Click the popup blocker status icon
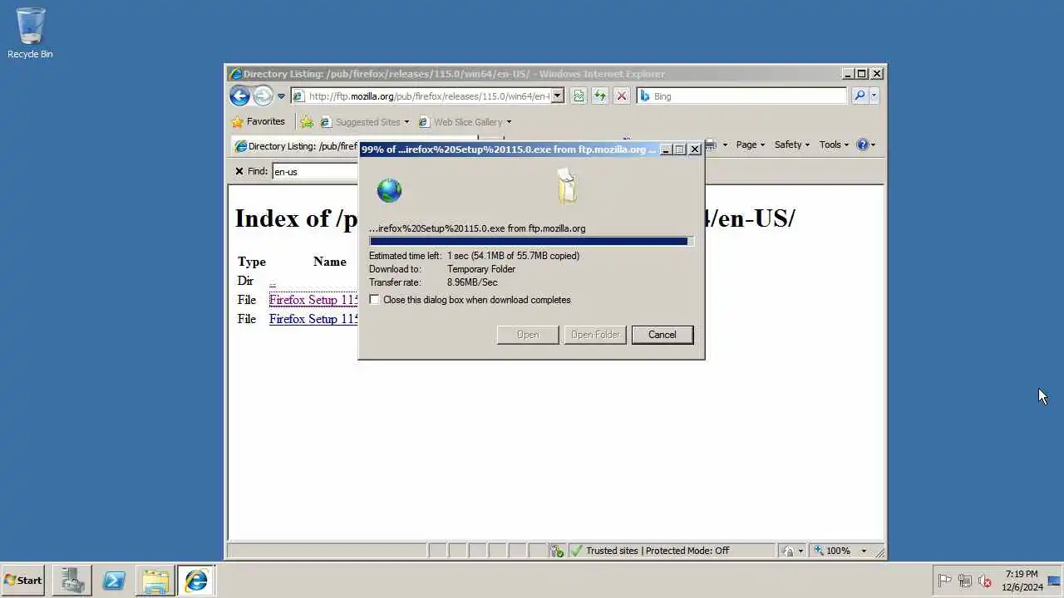This screenshot has height=598, width=1064. click(x=556, y=551)
